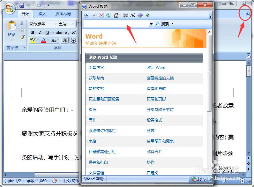Image resolution: width=254 pixels, height=187 pixels.
Task: Open the search history dropdown arrow
Action: 151,24
